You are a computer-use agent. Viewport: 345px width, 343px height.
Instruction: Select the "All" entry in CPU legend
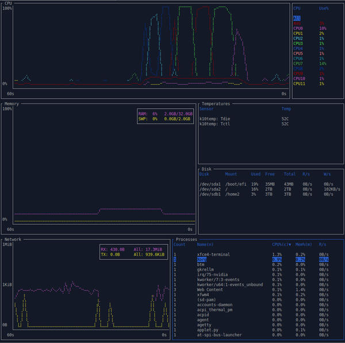[x=297, y=18]
